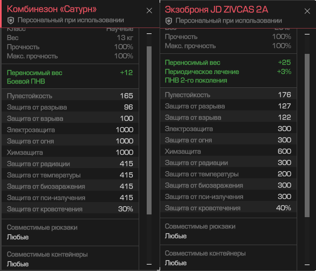Close the Комбинезон «Сатурн» panel

[x=149, y=11]
